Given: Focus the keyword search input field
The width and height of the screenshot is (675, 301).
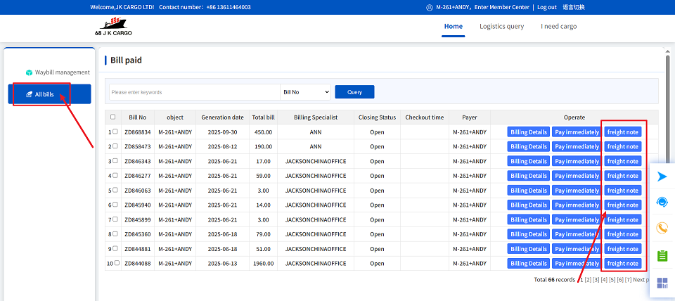Looking at the screenshot, I should pos(194,92).
